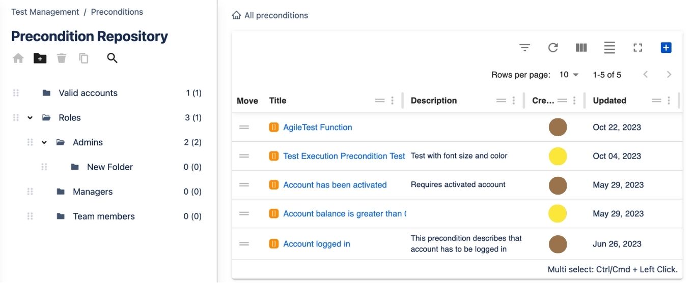Open the show/hide columns icon
This screenshot has height=283, width=695.
point(581,48)
